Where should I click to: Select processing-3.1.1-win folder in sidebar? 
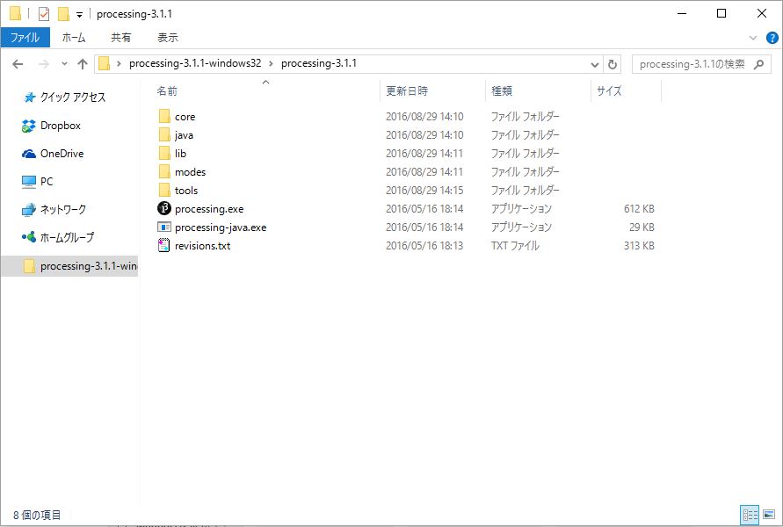pos(70,266)
